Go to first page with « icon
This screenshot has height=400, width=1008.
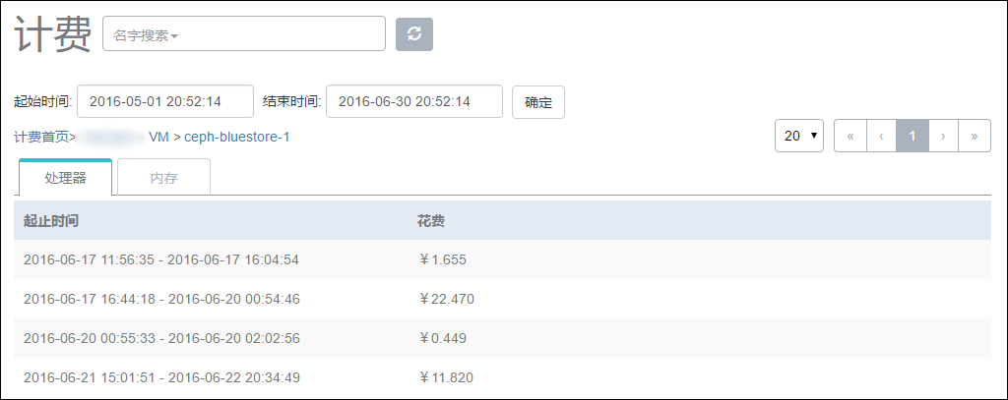[x=850, y=136]
